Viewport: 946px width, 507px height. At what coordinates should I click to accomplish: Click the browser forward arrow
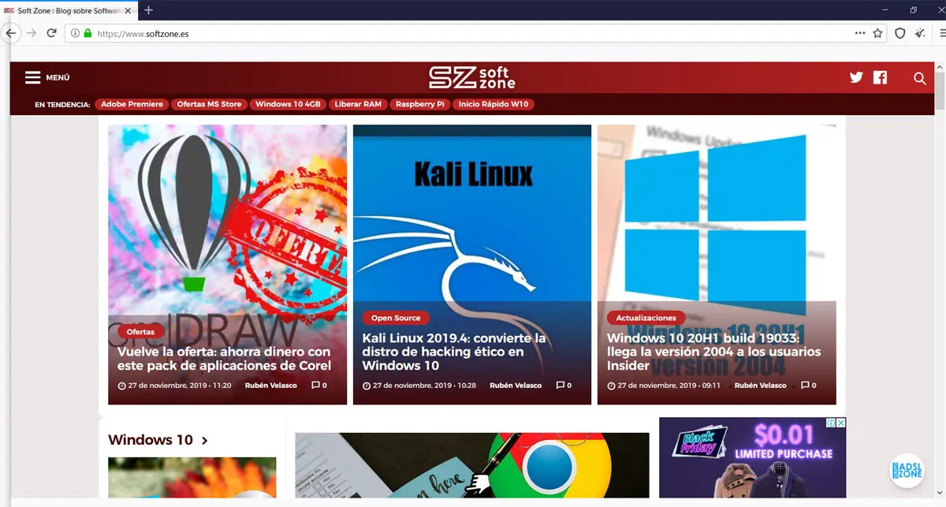point(32,33)
